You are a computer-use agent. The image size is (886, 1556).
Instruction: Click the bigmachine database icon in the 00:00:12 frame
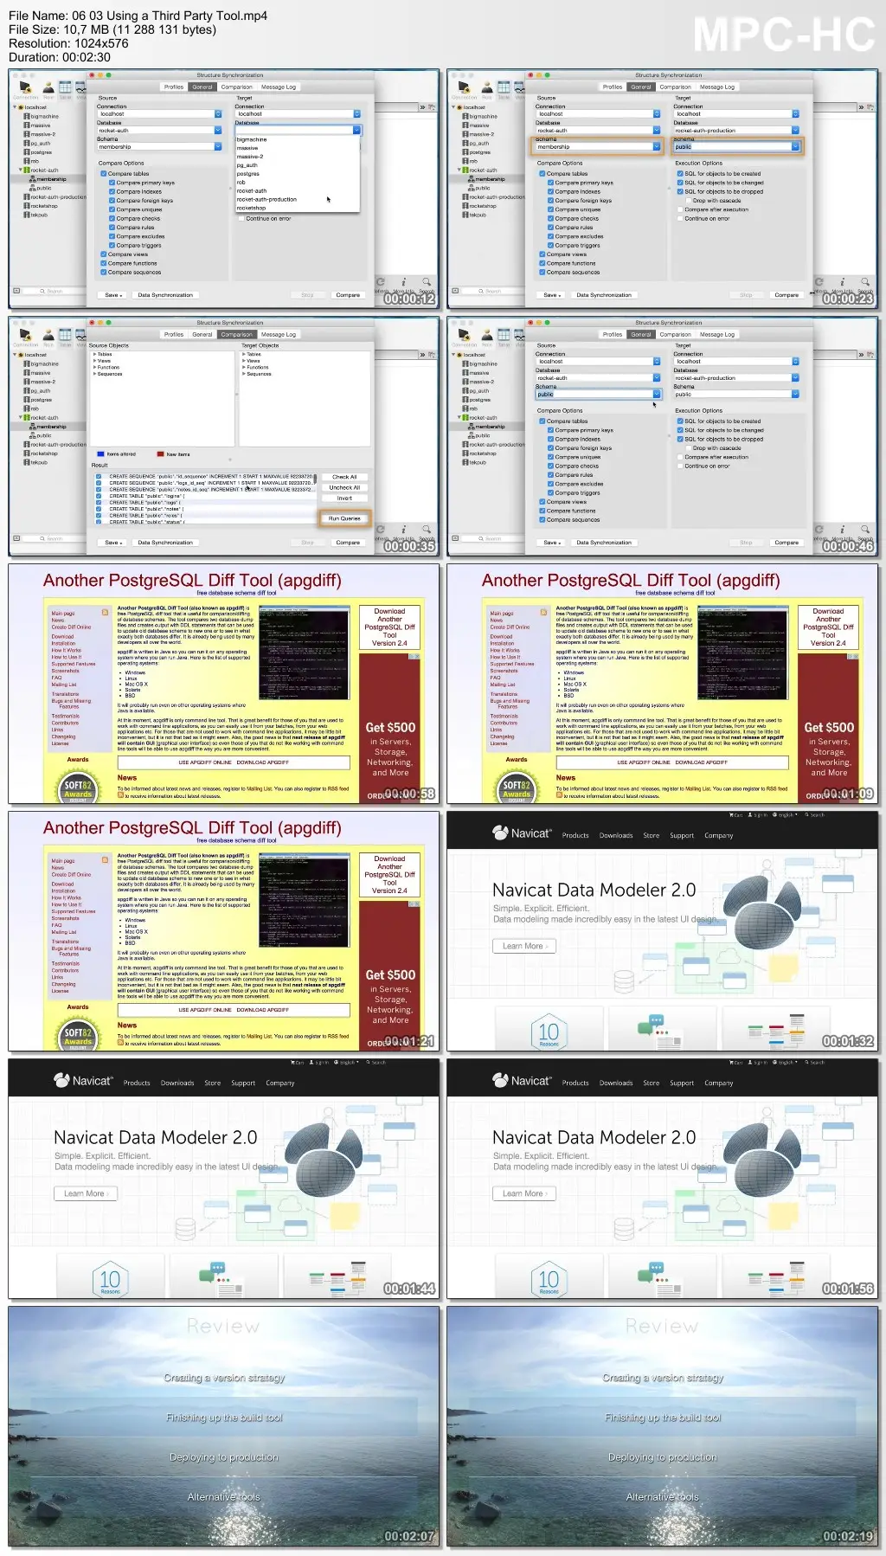27,116
